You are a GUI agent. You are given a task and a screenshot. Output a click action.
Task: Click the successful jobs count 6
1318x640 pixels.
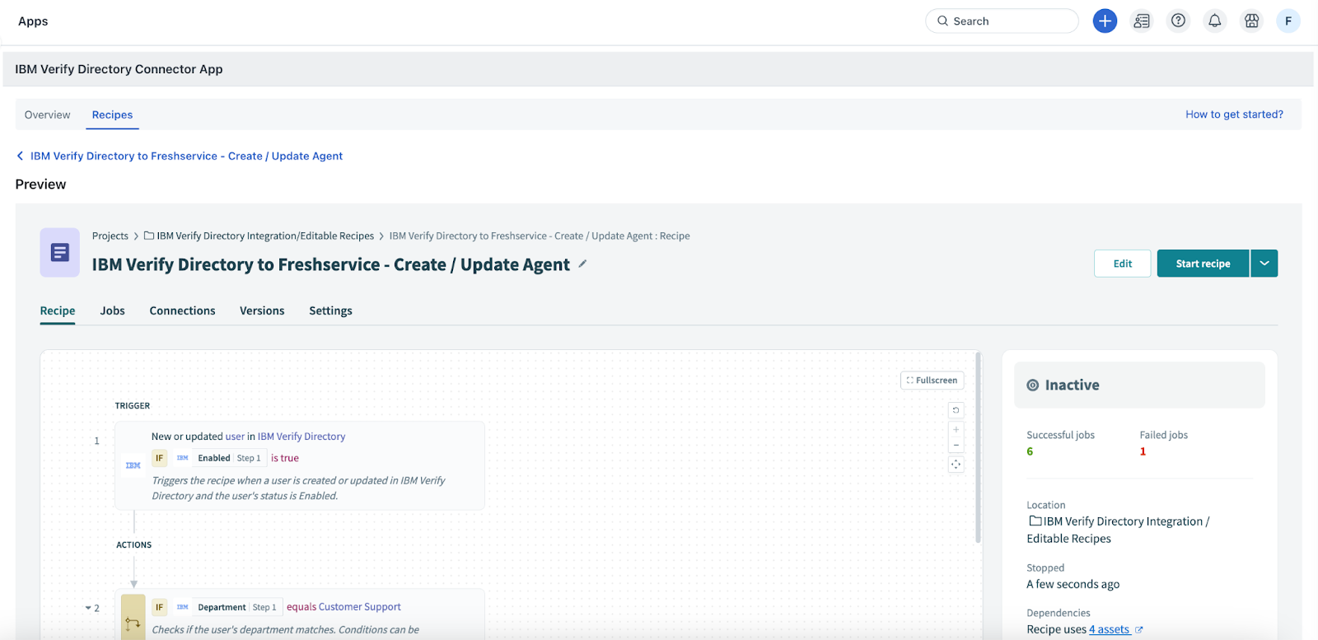1030,451
